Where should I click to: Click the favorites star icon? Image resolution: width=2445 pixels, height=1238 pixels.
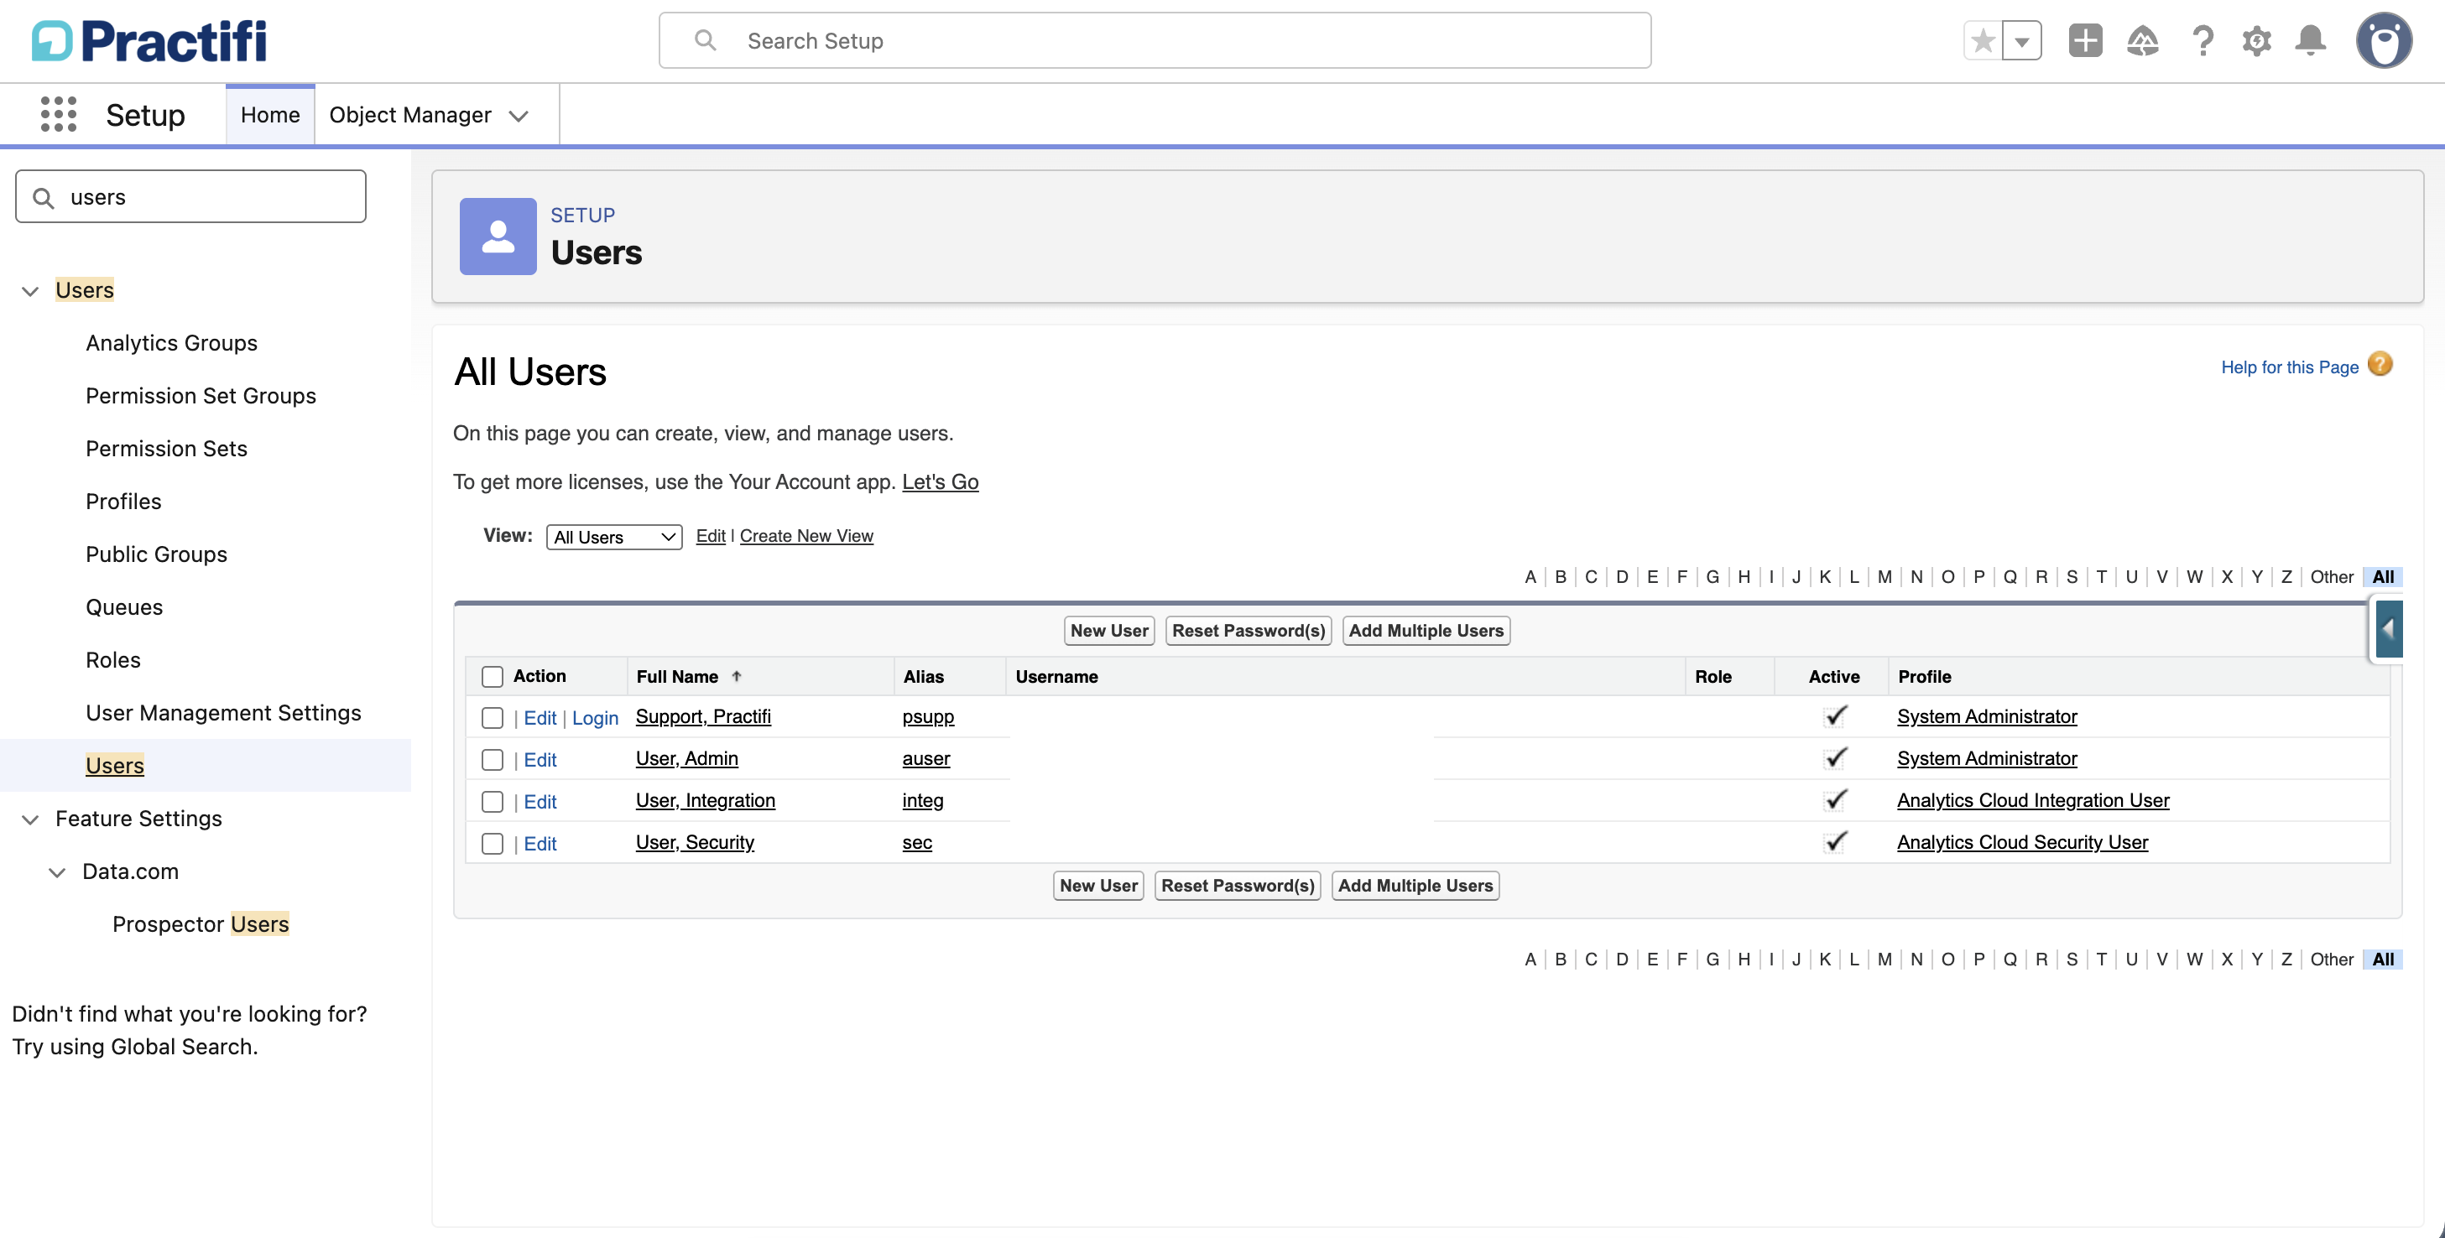(x=1983, y=41)
